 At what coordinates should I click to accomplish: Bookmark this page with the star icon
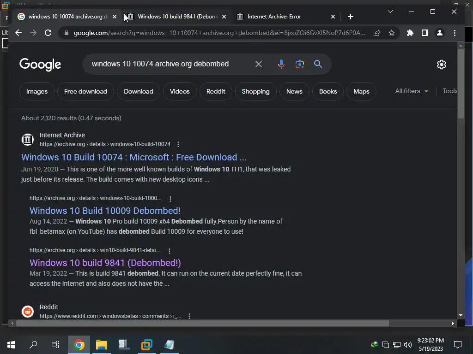click(392, 33)
